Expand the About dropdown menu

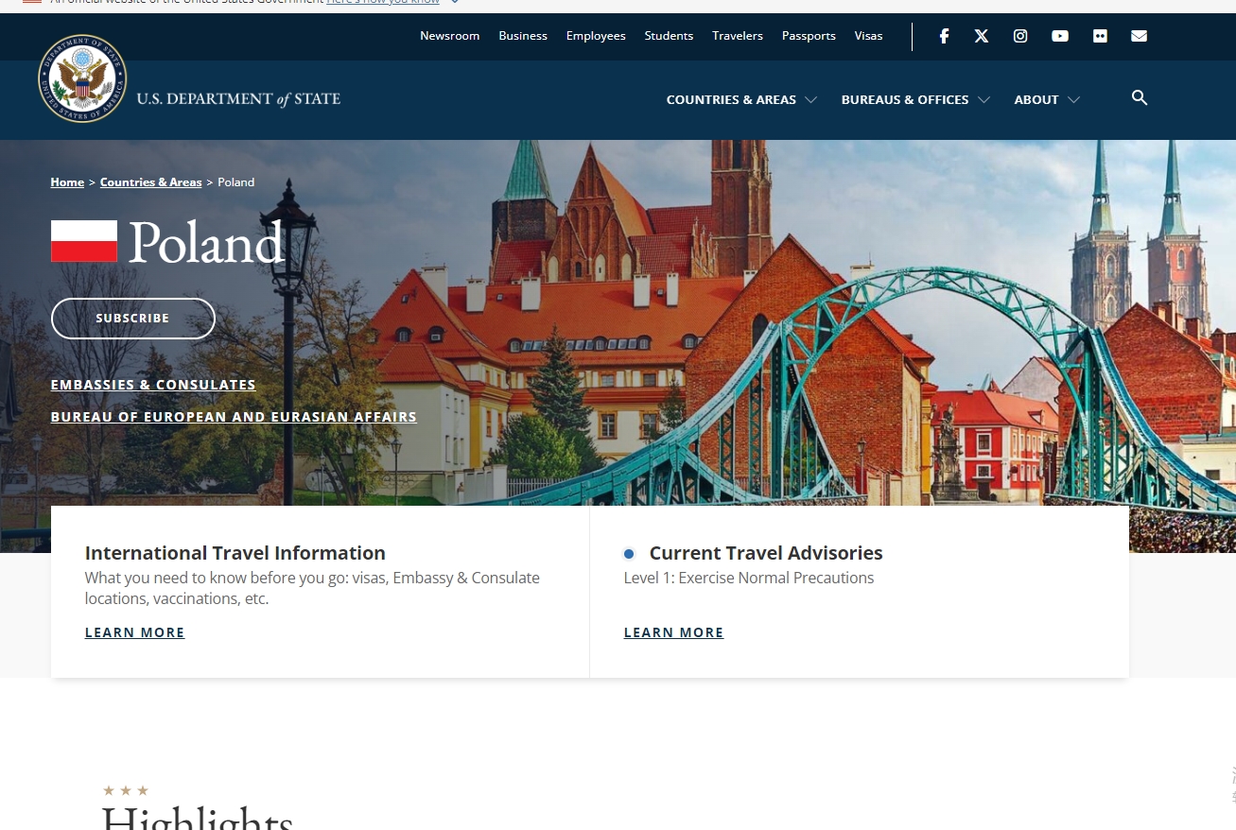point(1046,100)
